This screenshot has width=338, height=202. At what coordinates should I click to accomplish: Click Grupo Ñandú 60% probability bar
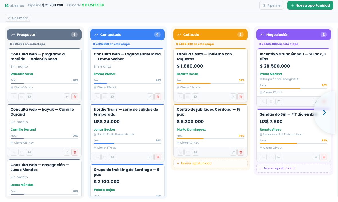(x=293, y=88)
